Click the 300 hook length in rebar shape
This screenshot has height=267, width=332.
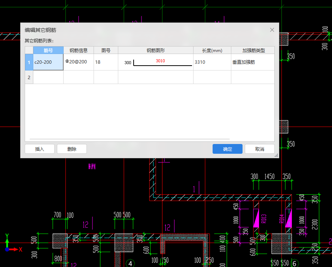[128, 63]
